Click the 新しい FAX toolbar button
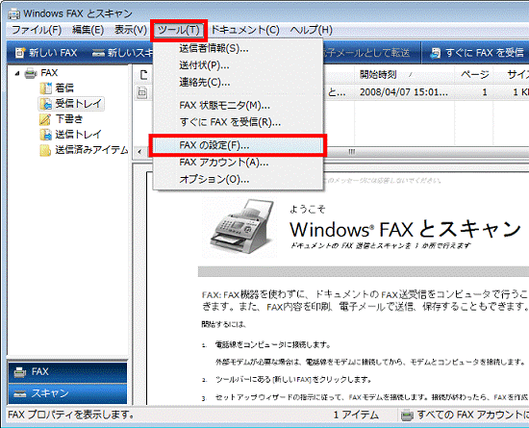529x428 pixels. (46, 53)
